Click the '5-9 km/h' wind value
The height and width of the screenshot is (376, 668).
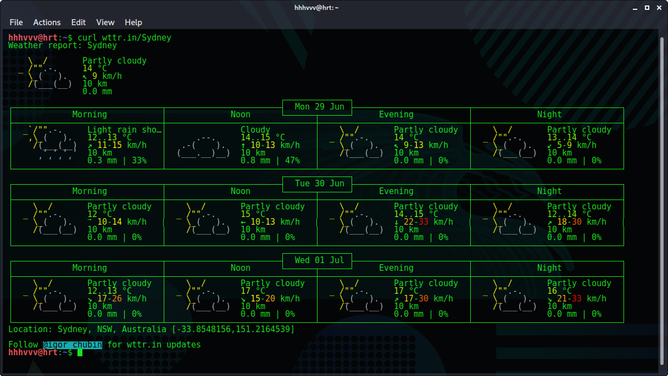(577, 145)
